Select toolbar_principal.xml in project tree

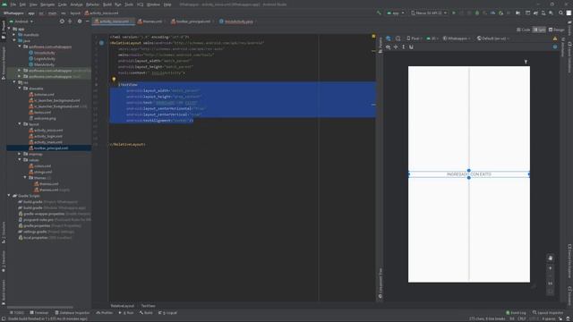[x=48, y=148]
